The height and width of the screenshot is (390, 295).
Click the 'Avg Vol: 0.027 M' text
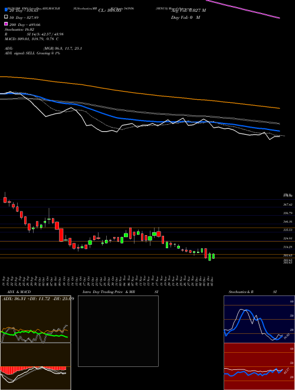(188, 11)
